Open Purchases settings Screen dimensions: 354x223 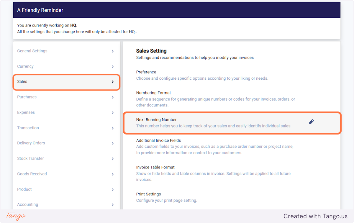[x=67, y=97]
